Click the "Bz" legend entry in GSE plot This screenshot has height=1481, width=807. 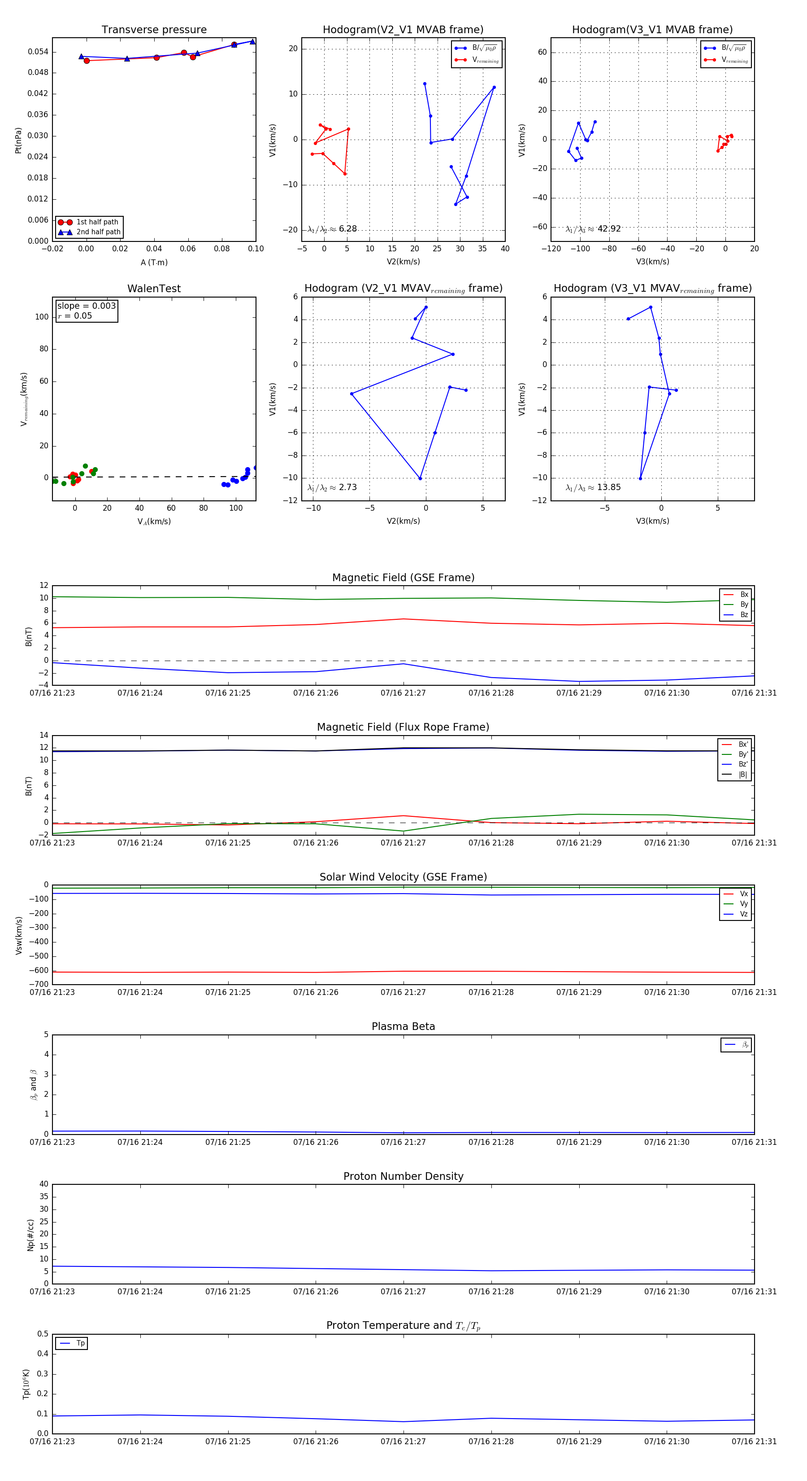point(736,614)
